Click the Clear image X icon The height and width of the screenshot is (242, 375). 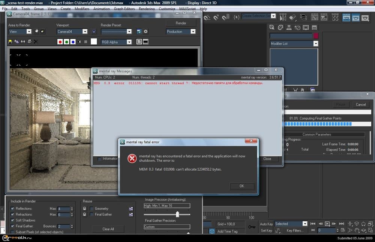[x=36, y=42]
